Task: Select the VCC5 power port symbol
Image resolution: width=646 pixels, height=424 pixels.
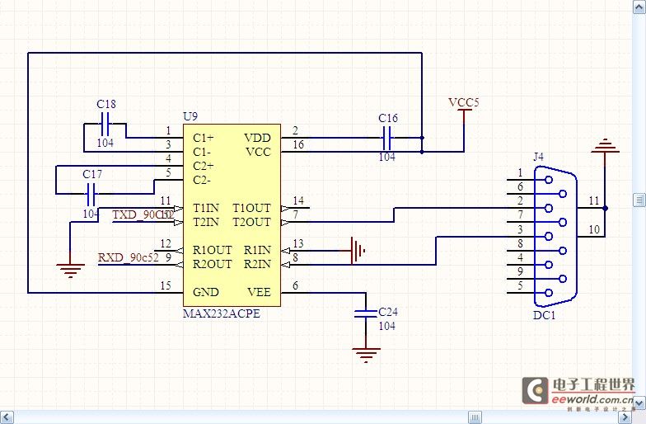Action: pos(465,116)
